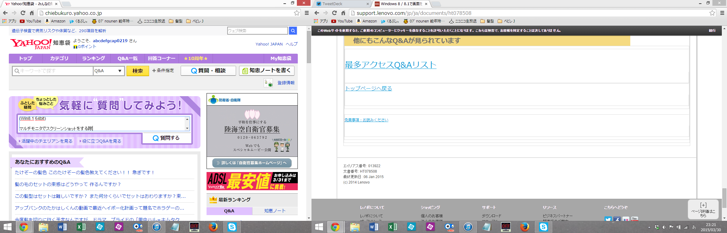This screenshot has height=233, width=727.
Task: Expand ベビレJ bookmark folder in Yahoo window
Action: [195, 21]
